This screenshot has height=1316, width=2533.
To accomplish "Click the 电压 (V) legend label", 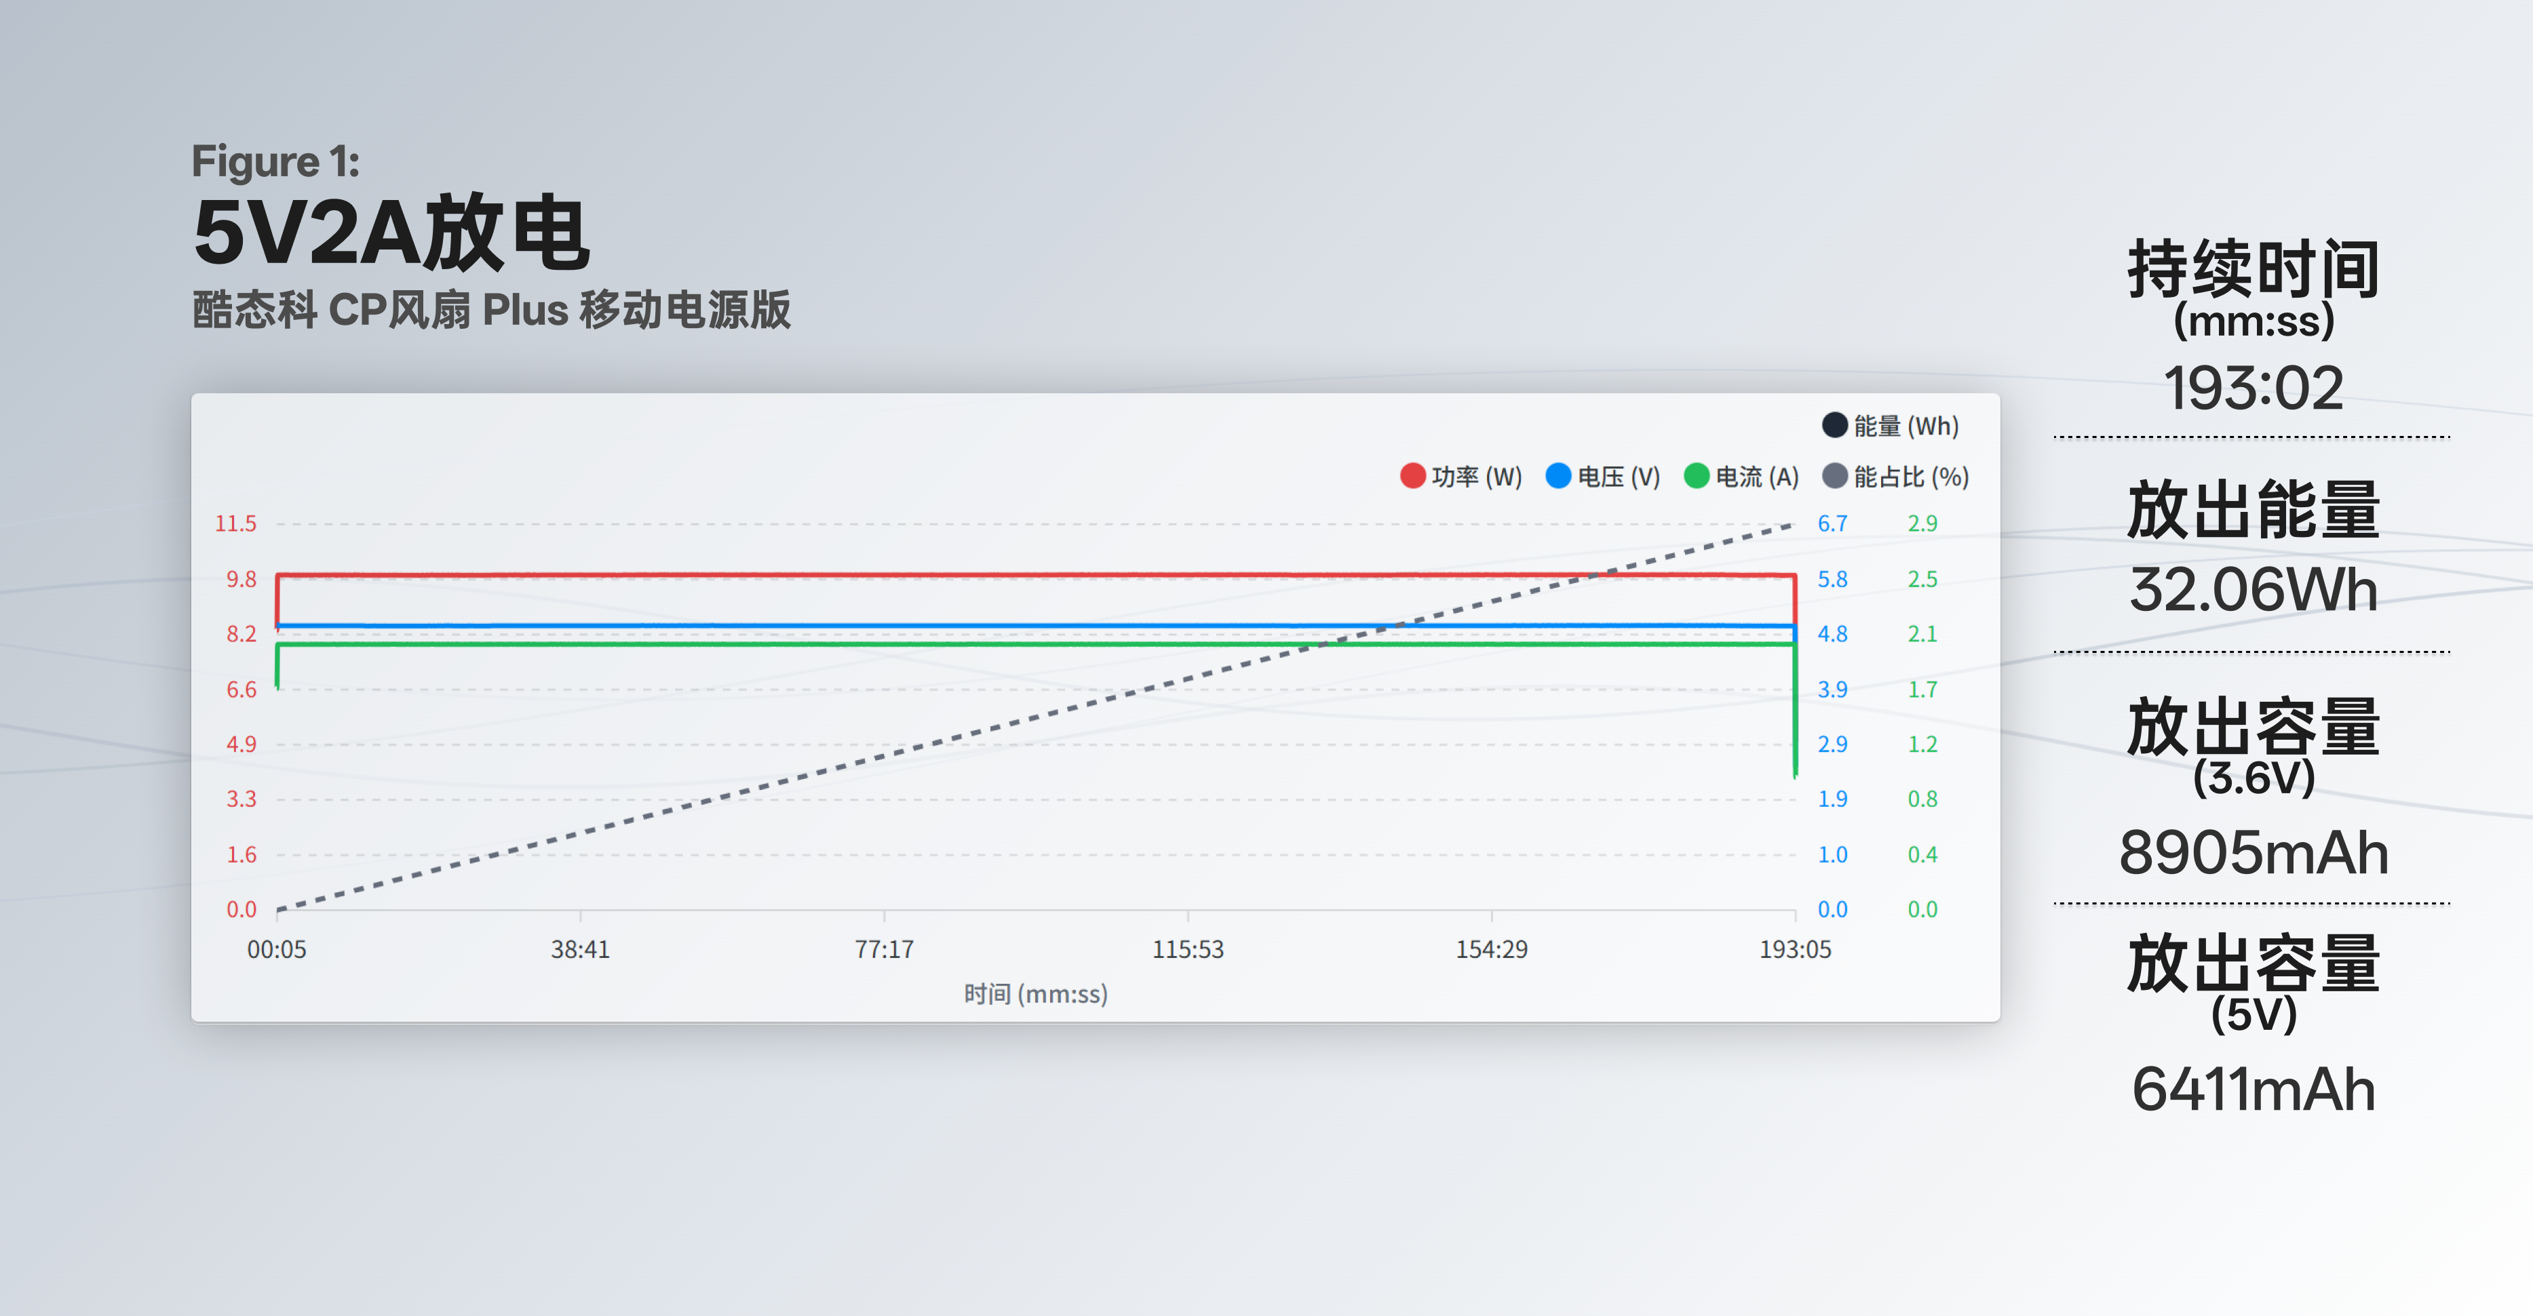I will pos(1619,477).
